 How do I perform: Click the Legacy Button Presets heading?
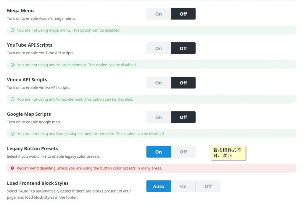33,148
